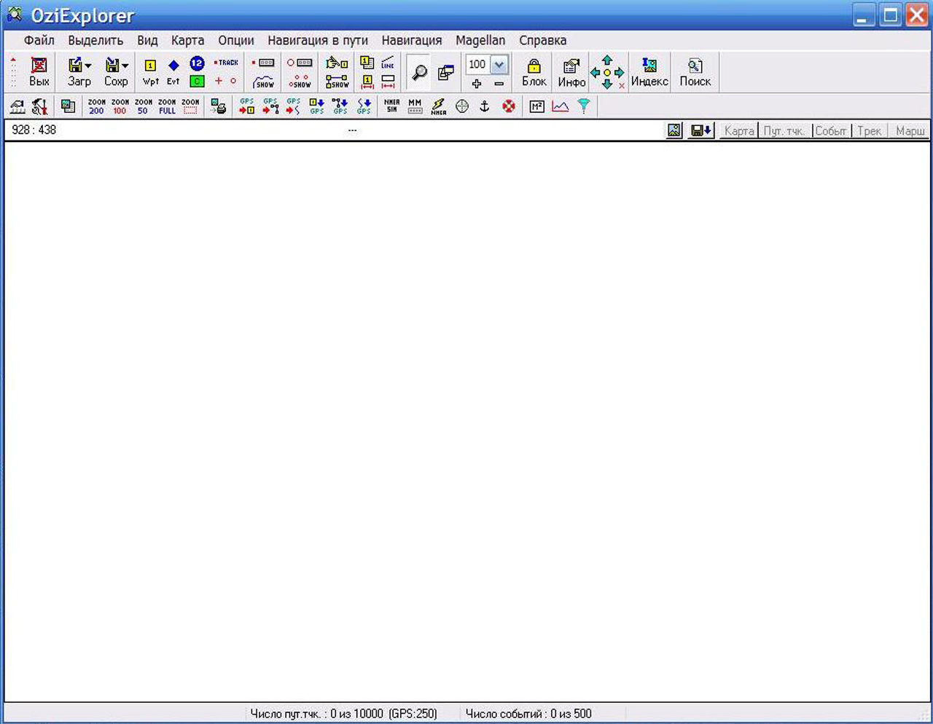Viewport: 933px width, 724px height.
Task: Open the Навигация в пути menu
Action: tap(318, 40)
